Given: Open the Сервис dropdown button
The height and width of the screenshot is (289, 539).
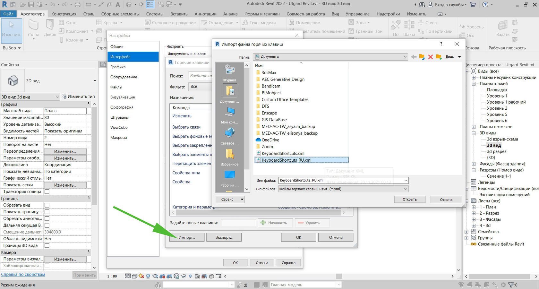Looking at the screenshot, I should tap(230, 200).
